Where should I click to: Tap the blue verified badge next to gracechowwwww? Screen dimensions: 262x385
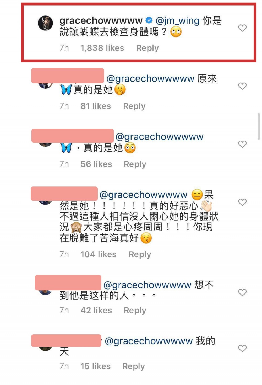149,20
